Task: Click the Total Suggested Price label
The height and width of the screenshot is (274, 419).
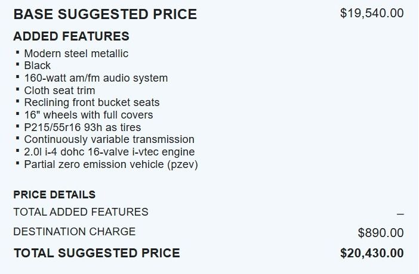Action: coord(97,253)
